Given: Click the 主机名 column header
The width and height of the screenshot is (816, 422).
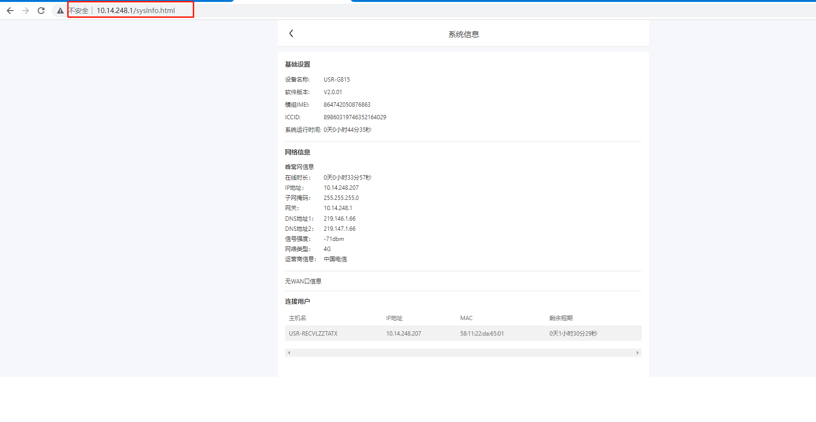Looking at the screenshot, I should point(298,318).
